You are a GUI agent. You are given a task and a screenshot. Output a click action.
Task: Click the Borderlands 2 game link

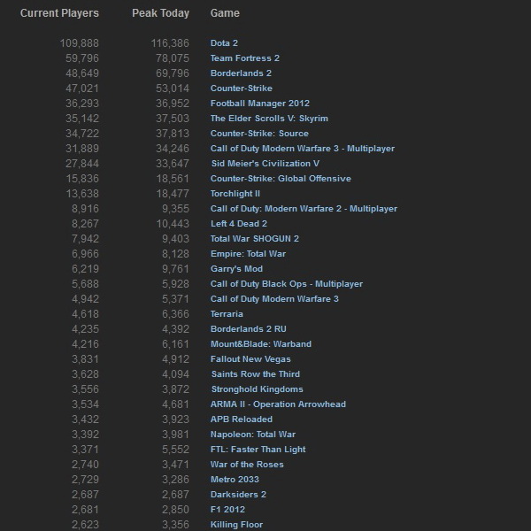pyautogui.click(x=241, y=73)
